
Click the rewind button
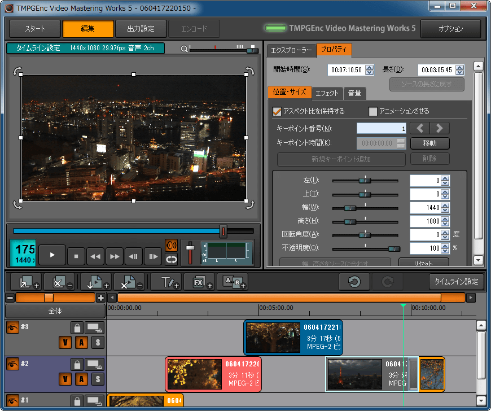click(x=95, y=256)
